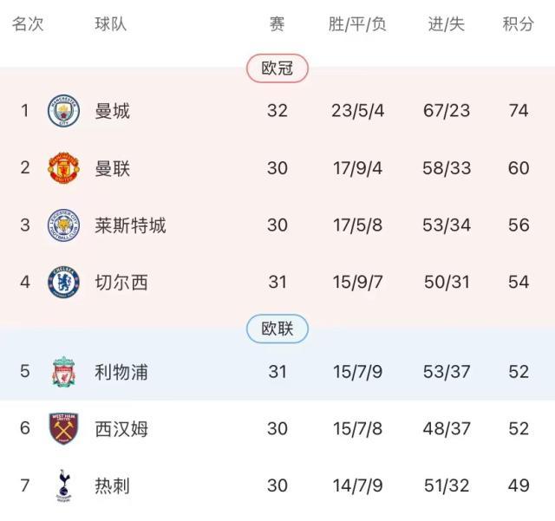Click the 胜/平/负 column header
The image size is (555, 521).
click(x=357, y=24)
